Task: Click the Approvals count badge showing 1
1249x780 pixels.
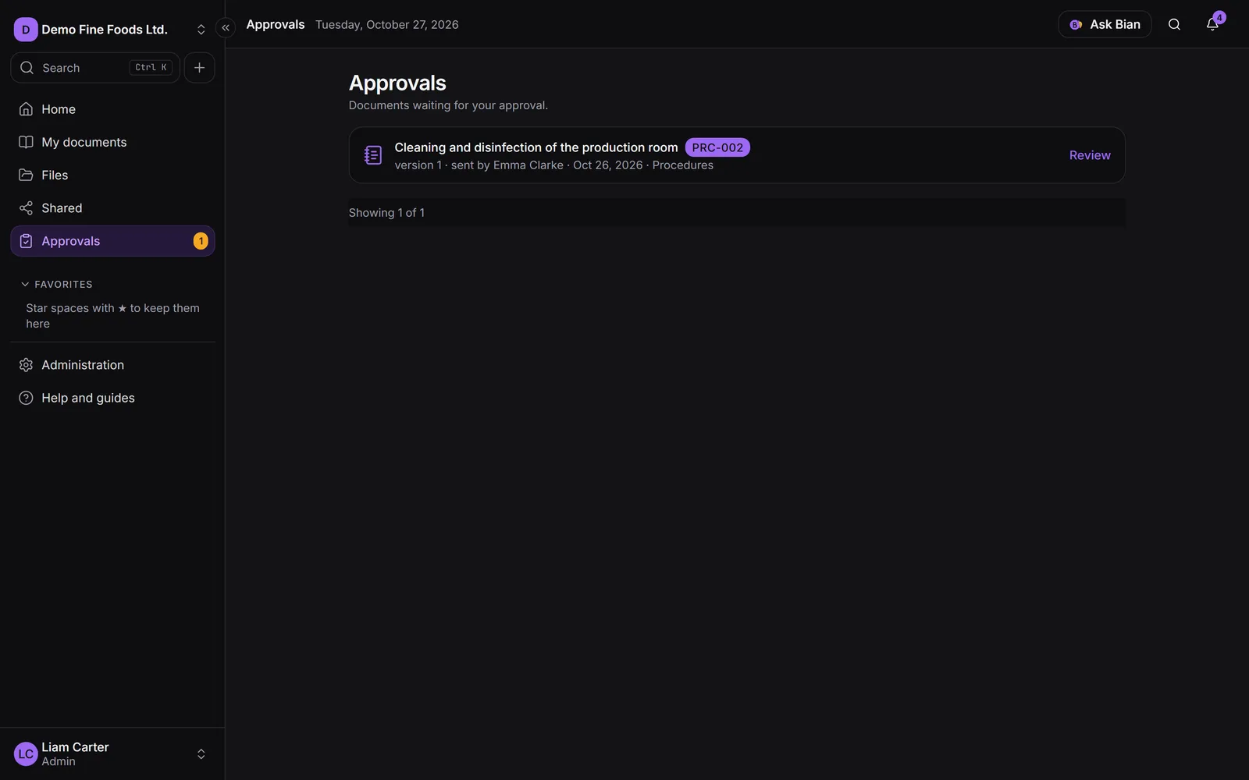Action: pyautogui.click(x=201, y=241)
